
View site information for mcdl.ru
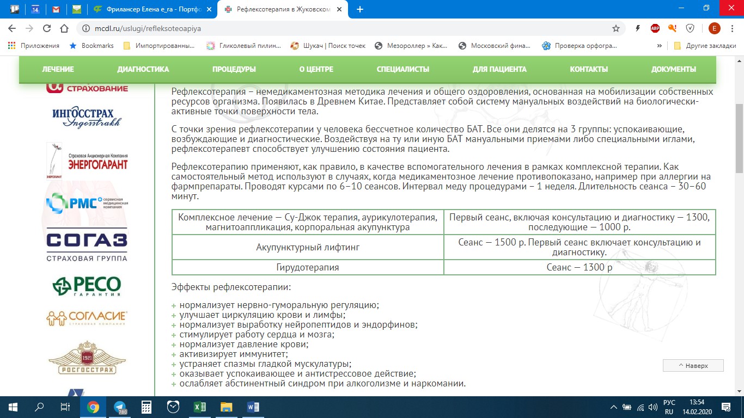(x=86, y=28)
